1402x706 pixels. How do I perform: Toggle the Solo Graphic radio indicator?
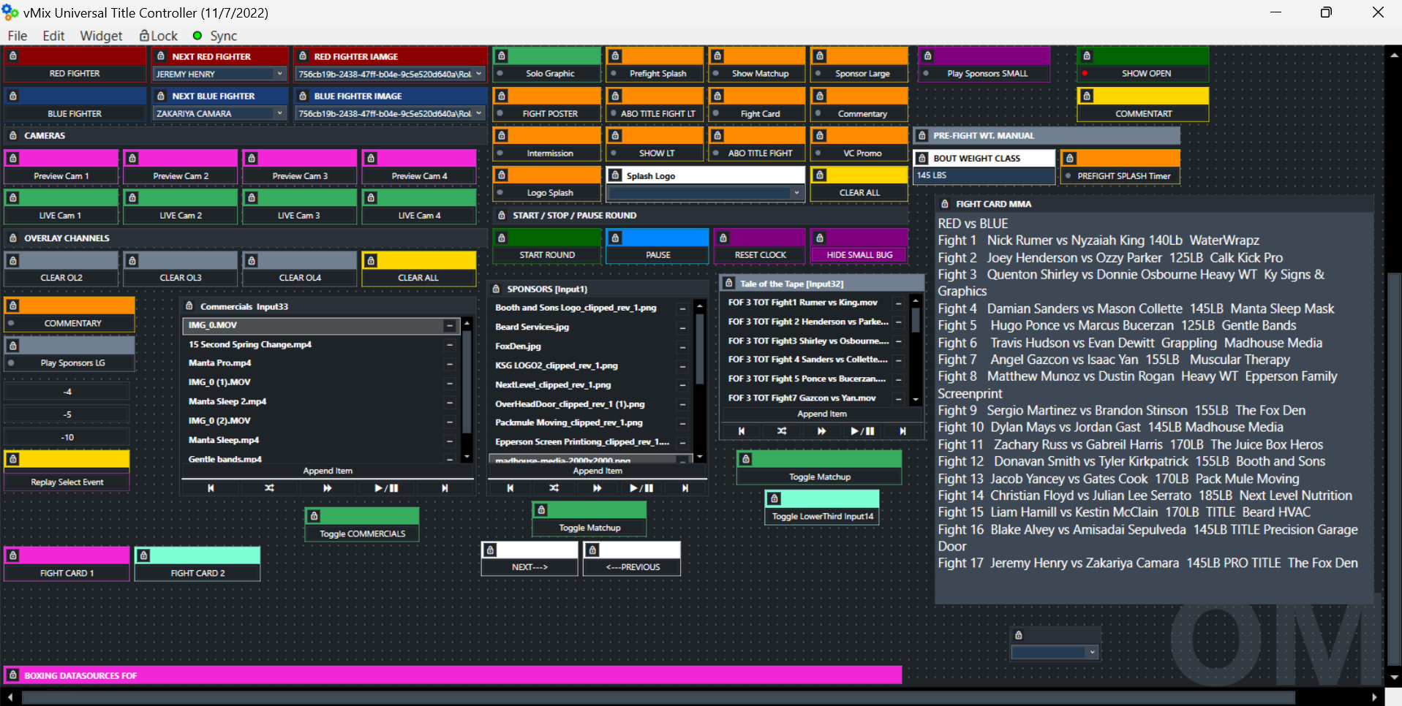500,73
